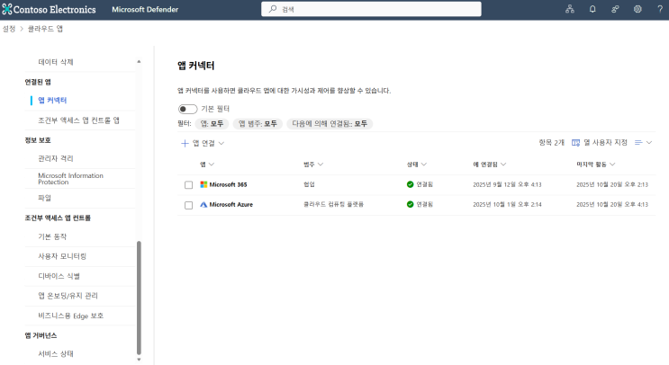The height and width of the screenshot is (365, 669).
Task: Click the Microsoft Azure logo icon
Action: [x=203, y=204]
